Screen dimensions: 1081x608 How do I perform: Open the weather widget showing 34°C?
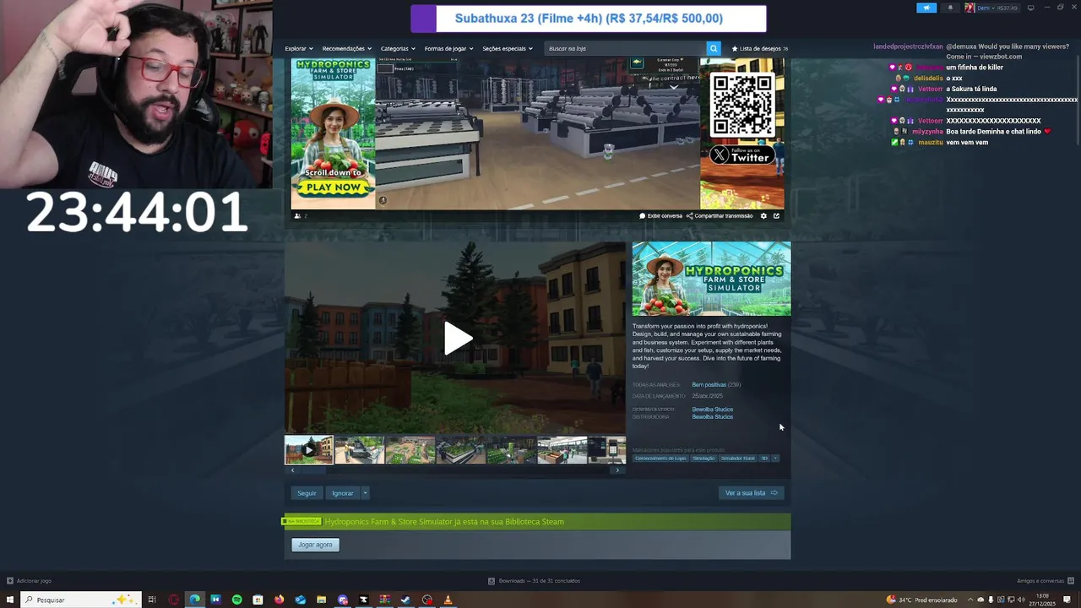pos(921,600)
